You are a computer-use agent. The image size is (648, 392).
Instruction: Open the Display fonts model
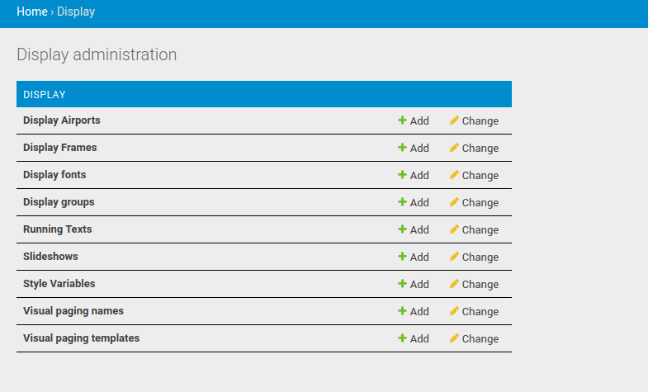(54, 175)
